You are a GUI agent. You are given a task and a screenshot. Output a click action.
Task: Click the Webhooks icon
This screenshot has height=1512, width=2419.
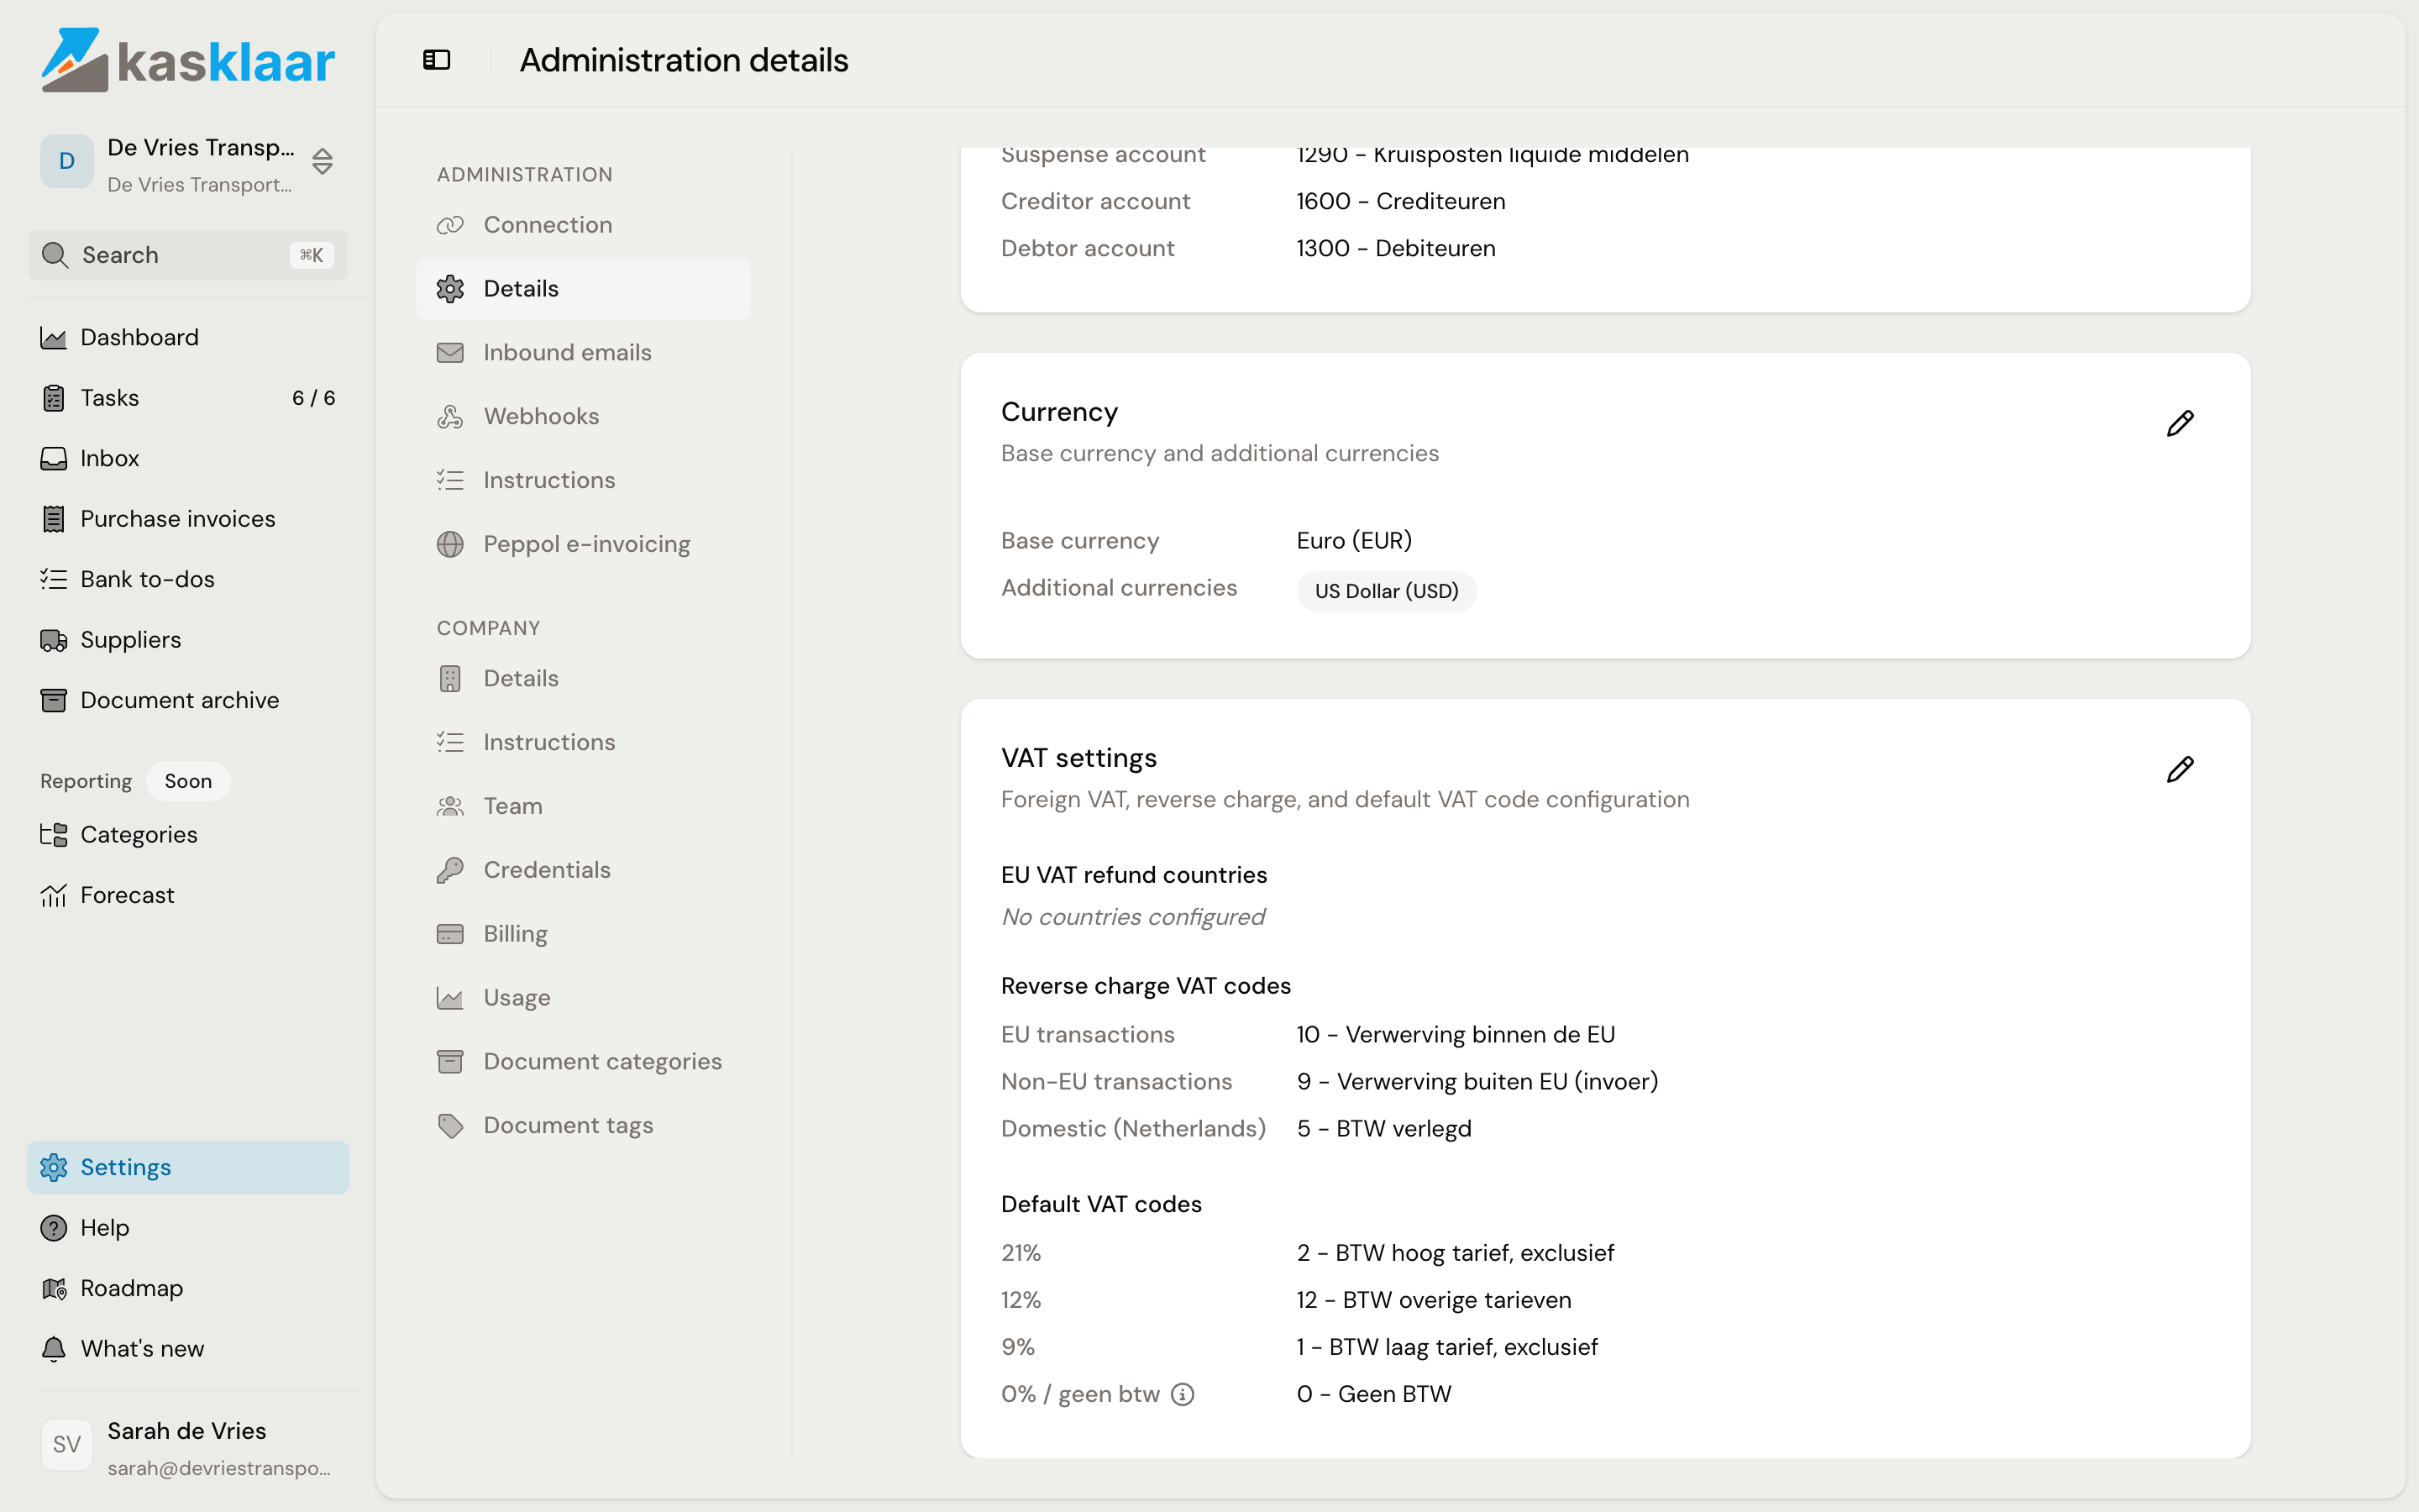tap(450, 417)
